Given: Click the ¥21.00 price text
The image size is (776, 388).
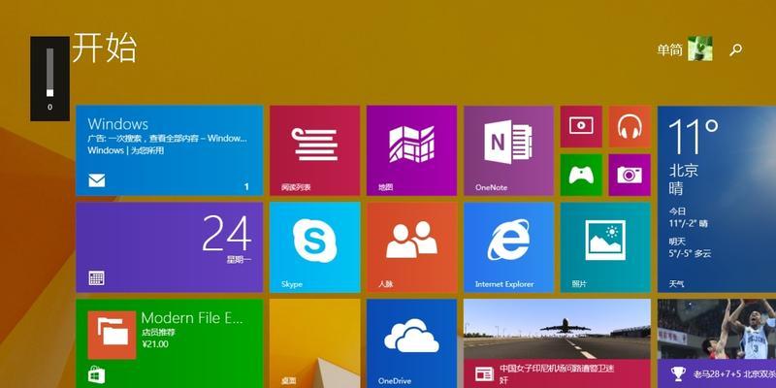Looking at the screenshot, I should tap(155, 344).
